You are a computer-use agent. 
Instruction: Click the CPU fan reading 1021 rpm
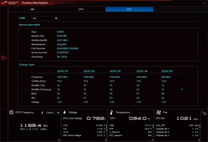(x=187, y=118)
